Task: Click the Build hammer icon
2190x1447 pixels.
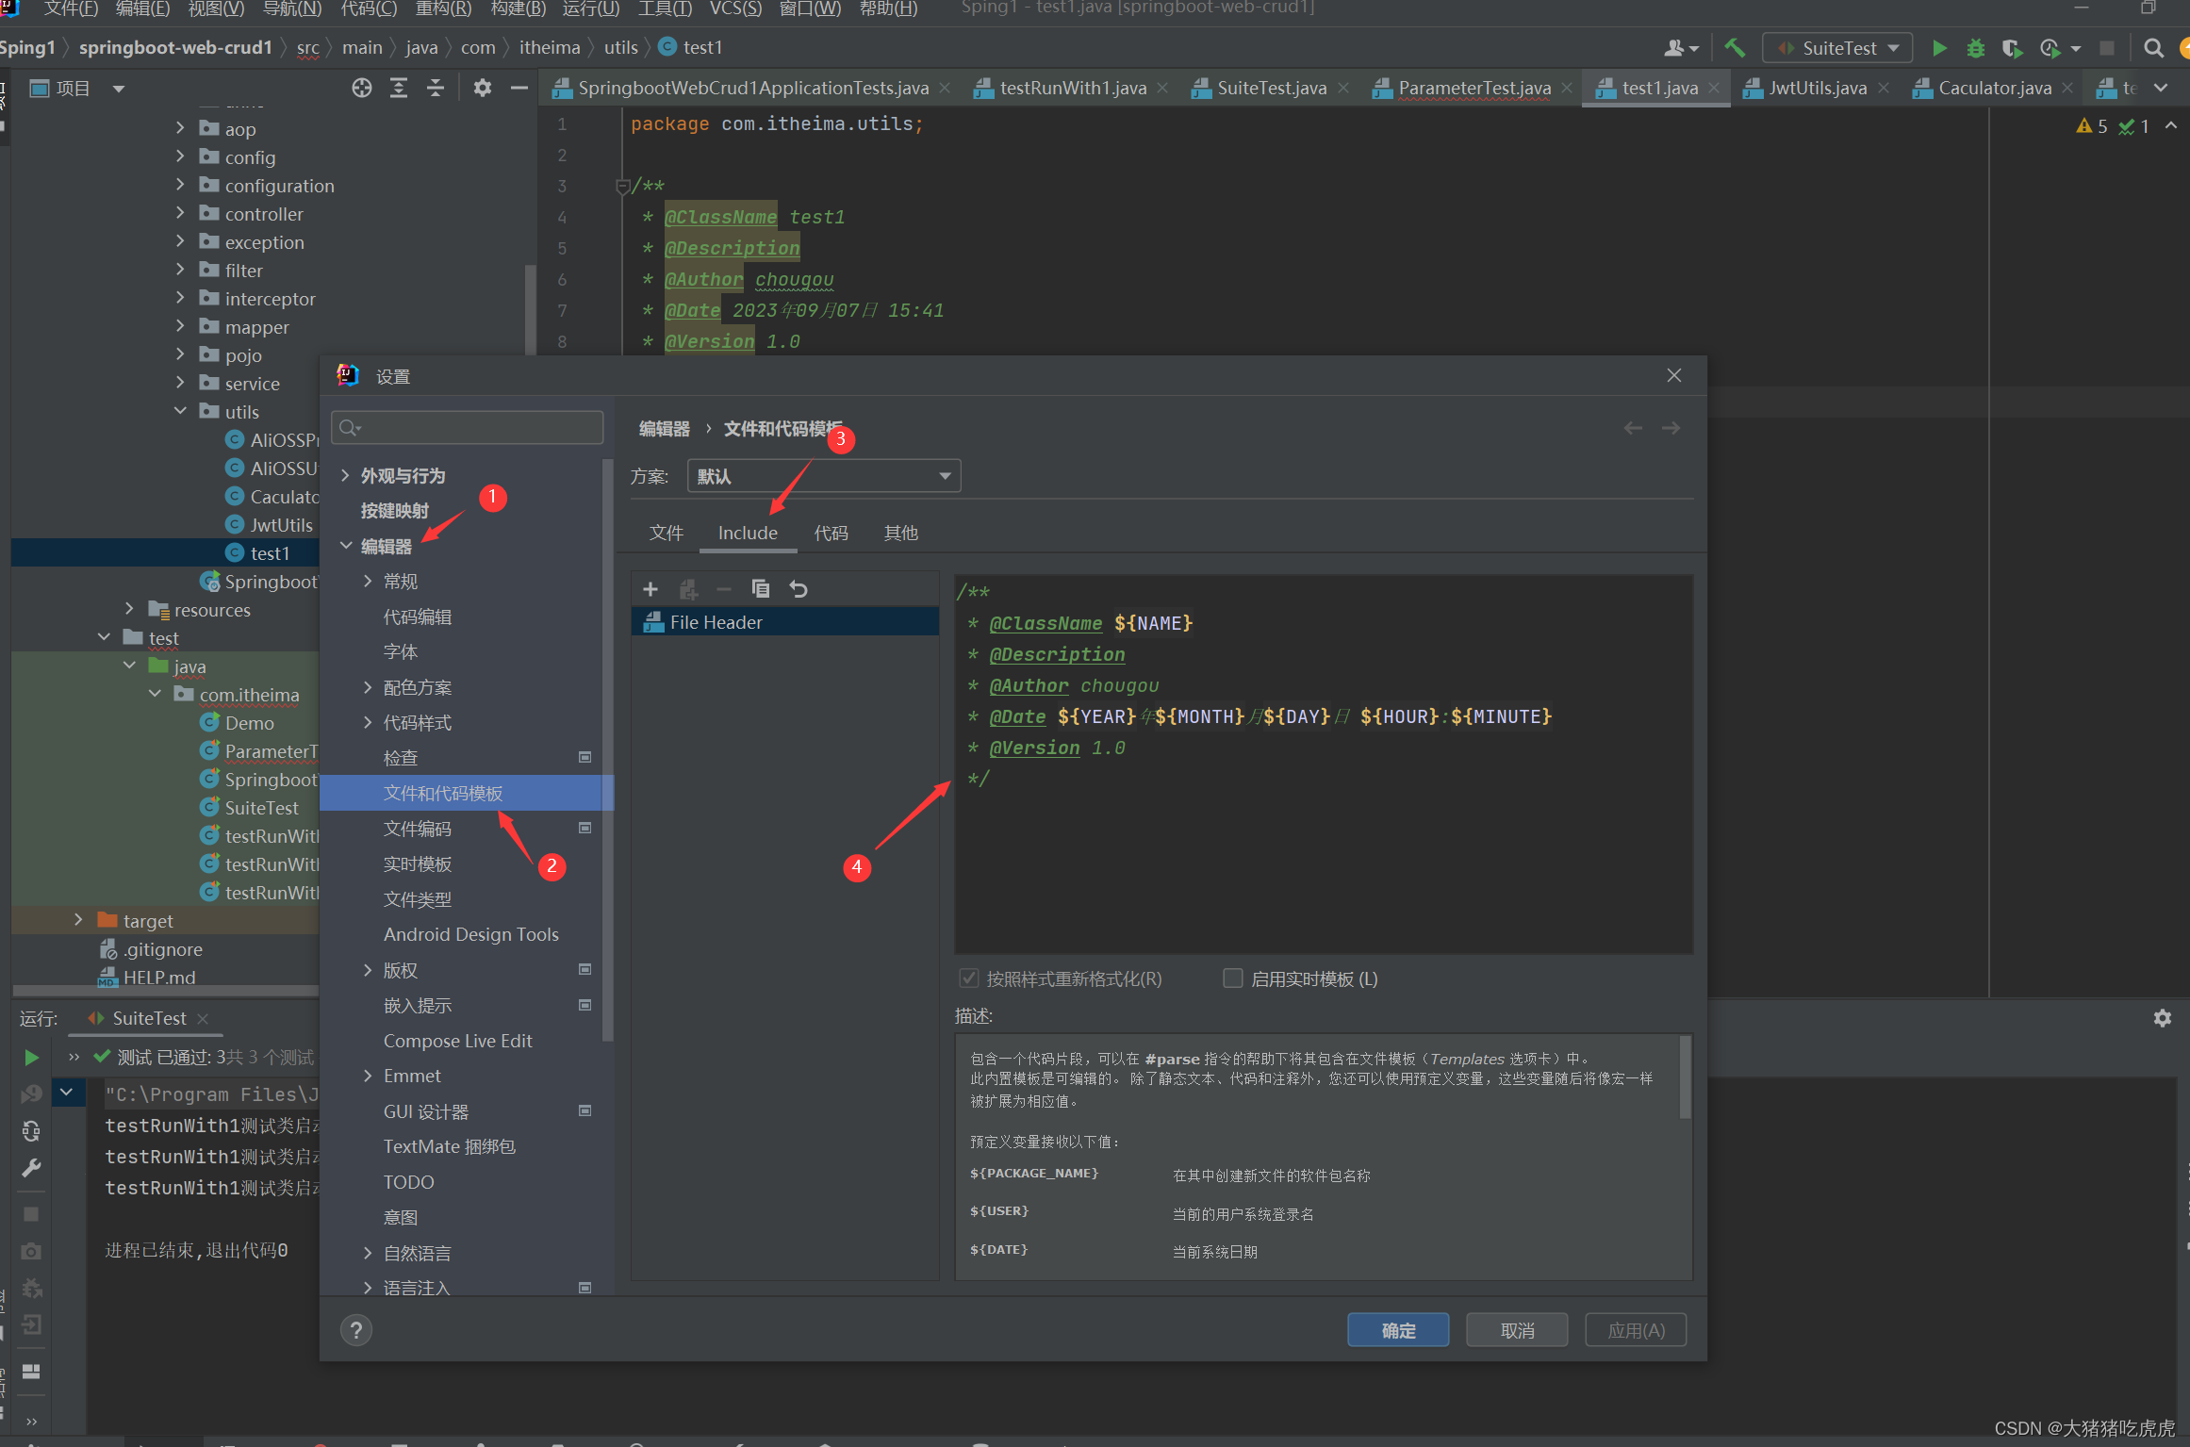Action: pyautogui.click(x=1734, y=48)
